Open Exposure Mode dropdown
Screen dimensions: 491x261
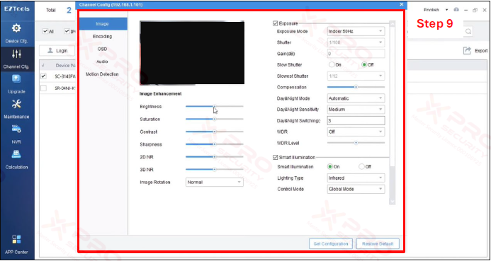(x=356, y=31)
